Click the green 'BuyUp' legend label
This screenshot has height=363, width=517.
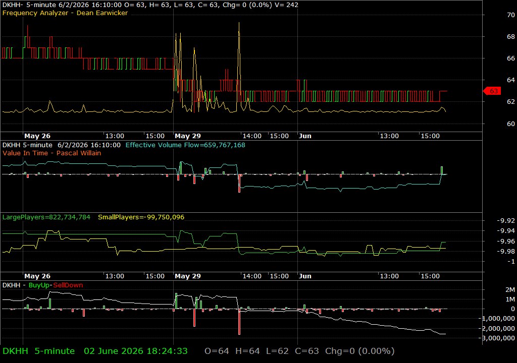(x=39, y=285)
